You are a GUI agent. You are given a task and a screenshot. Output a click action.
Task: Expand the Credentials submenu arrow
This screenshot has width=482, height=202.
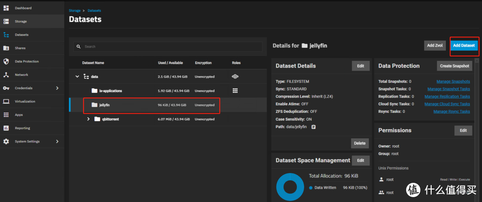57,88
